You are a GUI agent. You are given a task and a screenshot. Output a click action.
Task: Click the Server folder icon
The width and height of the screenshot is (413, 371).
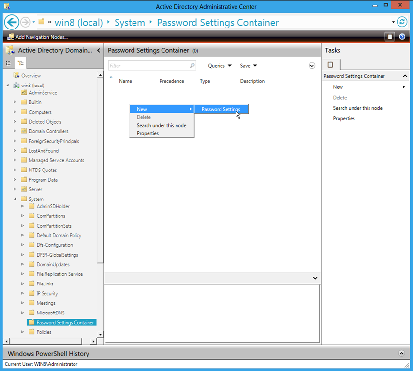(x=24, y=189)
